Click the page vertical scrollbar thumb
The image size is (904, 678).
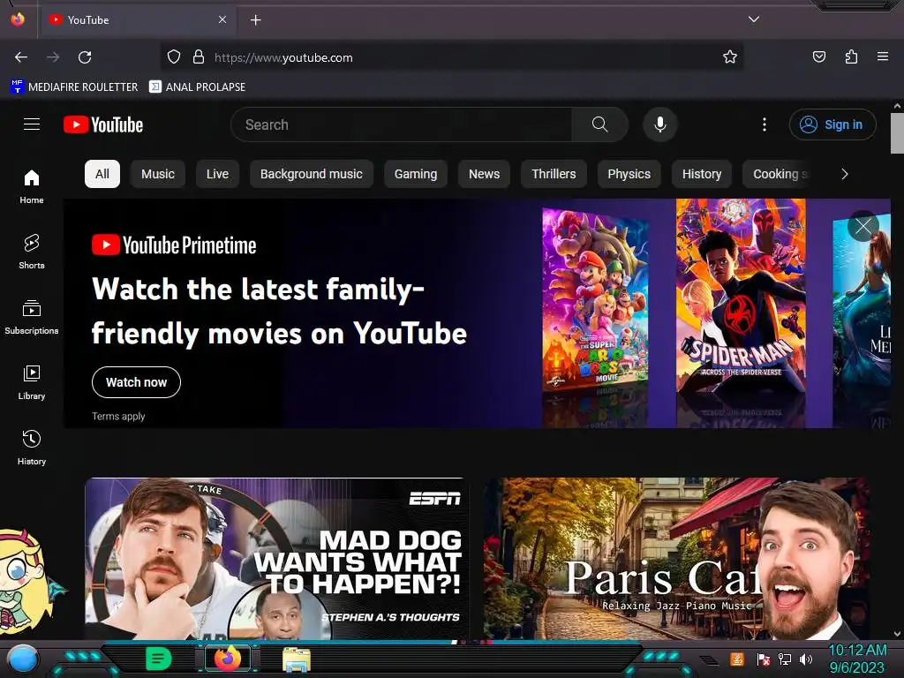pos(897,133)
